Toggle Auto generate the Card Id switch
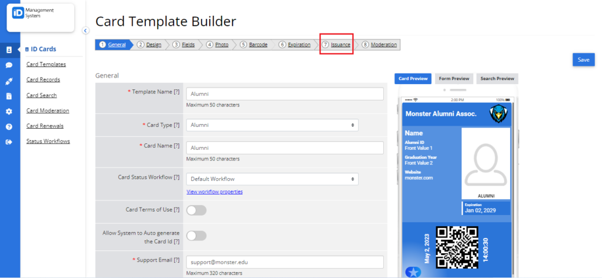This screenshot has height=278, width=602. 196,236
